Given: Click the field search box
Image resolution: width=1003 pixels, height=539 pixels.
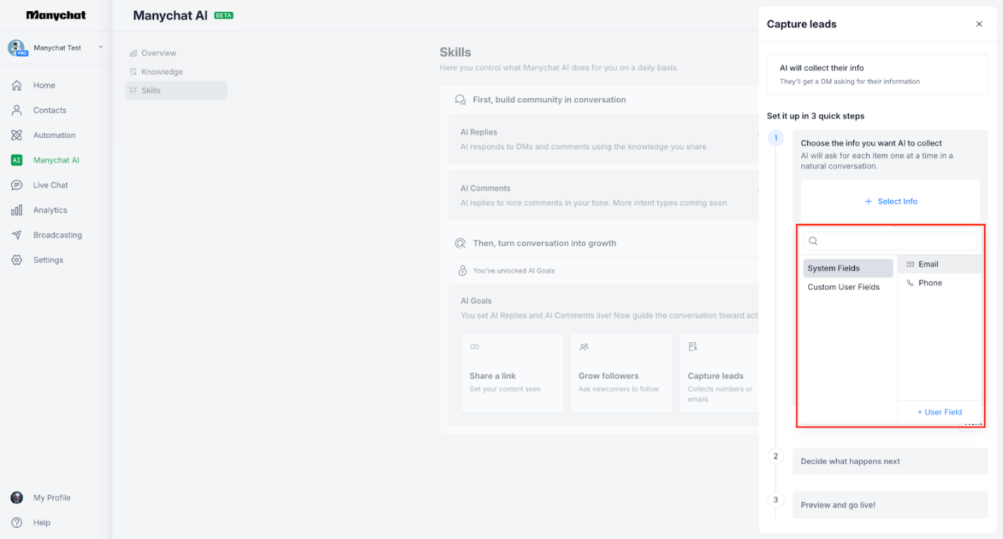Looking at the screenshot, I should [x=890, y=241].
